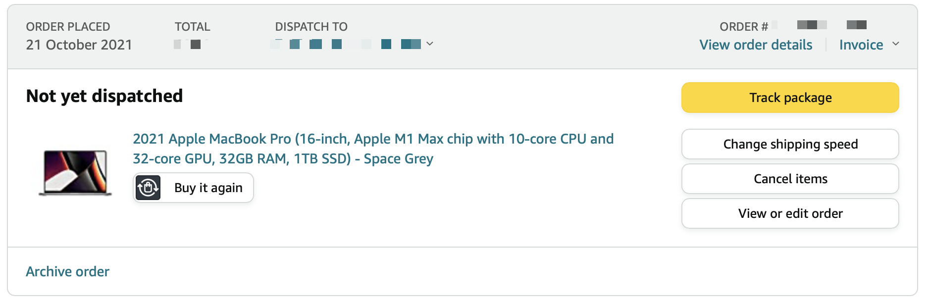Follow the View order details link
This screenshot has width=929, height=306.
(756, 45)
